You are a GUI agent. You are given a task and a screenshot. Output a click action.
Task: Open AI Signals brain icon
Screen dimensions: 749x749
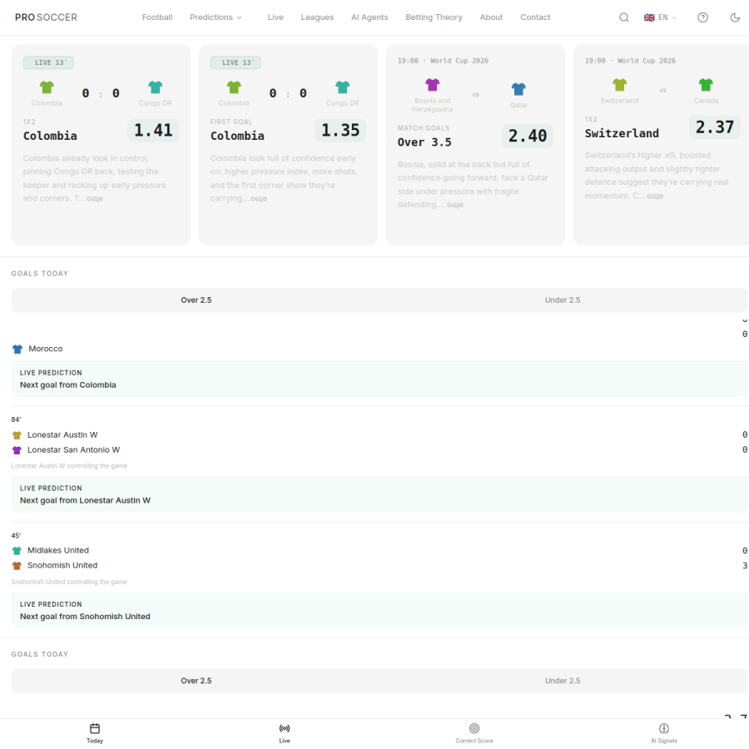coord(663,728)
